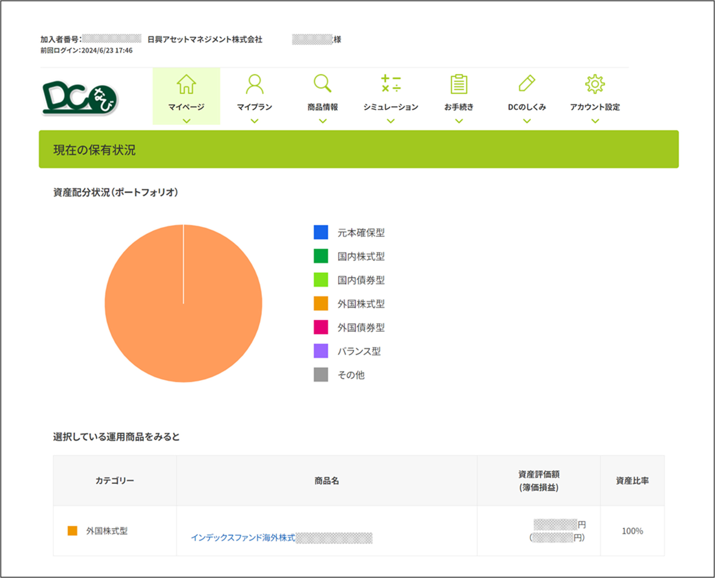
Task: Click the orange 外国株式型 legend swatch
Action: pos(321,303)
